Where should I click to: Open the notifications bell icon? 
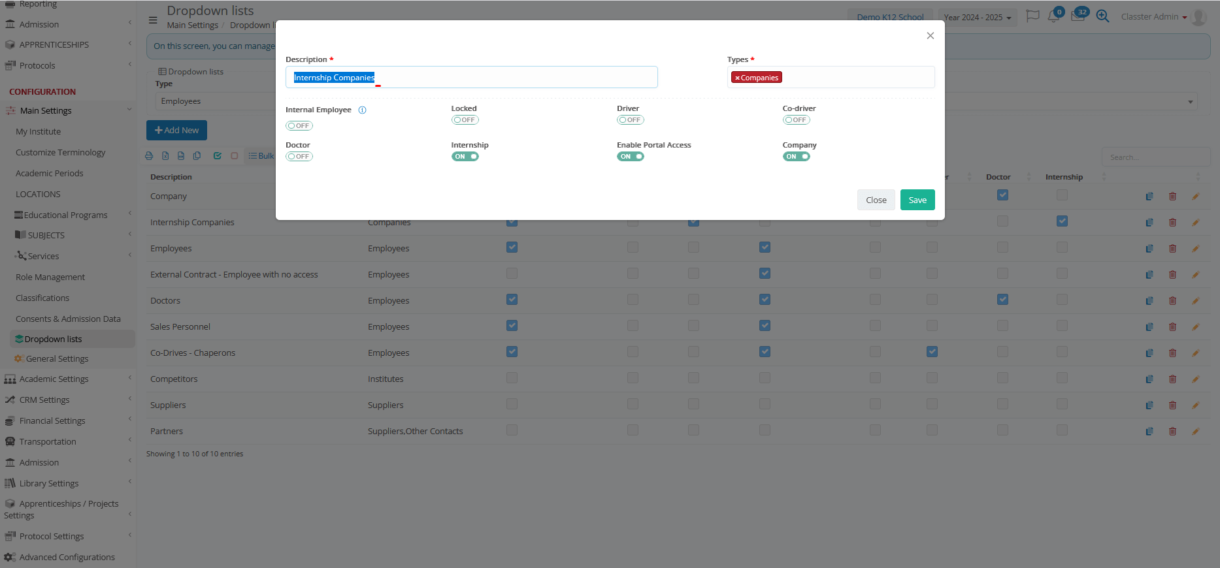[1053, 16]
